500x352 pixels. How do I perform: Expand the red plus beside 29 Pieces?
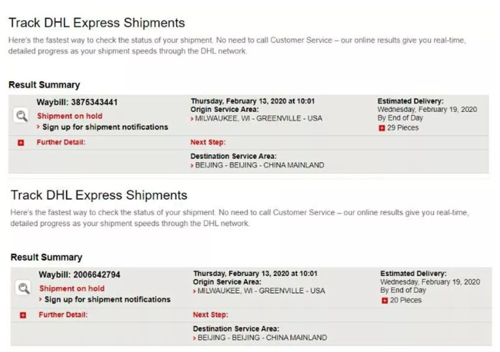382,128
